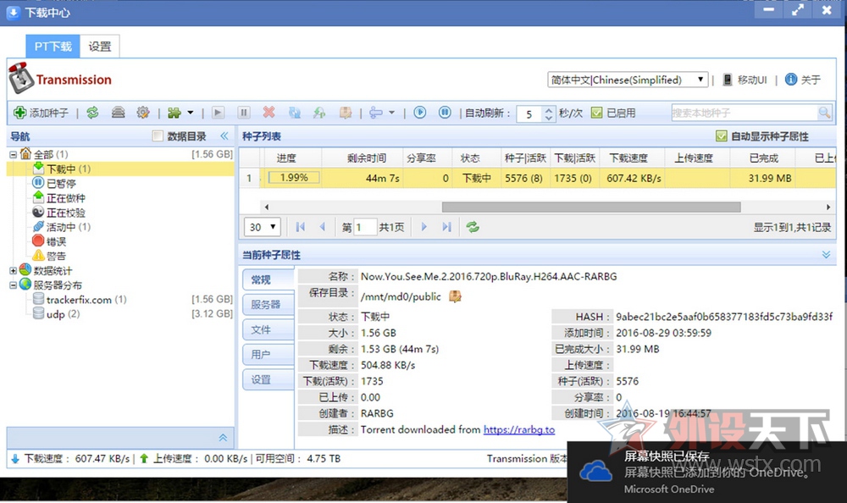Image resolution: width=847 pixels, height=503 pixels.
Task: Expand the plugin dropdown arrow beside puzzle icon
Action: [x=190, y=113]
